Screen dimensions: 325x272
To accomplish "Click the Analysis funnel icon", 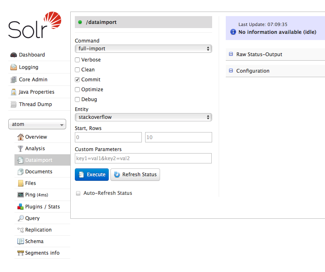I will pyautogui.click(x=21, y=149).
